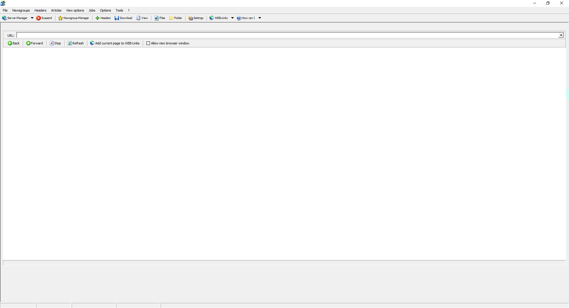Open the View toolbar button
569x308 pixels.
click(138, 18)
